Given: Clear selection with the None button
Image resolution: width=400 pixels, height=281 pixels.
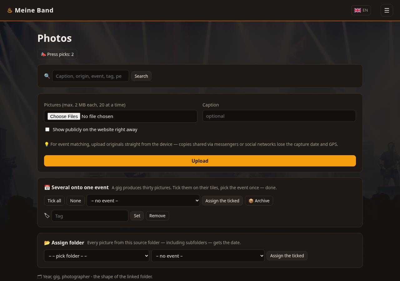Looking at the screenshot, I should pyautogui.click(x=76, y=201).
